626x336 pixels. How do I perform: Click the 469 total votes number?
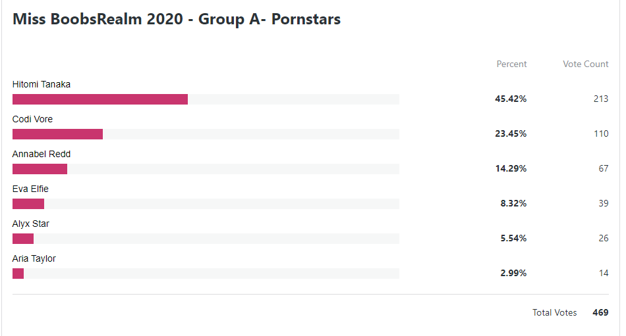pyautogui.click(x=600, y=312)
